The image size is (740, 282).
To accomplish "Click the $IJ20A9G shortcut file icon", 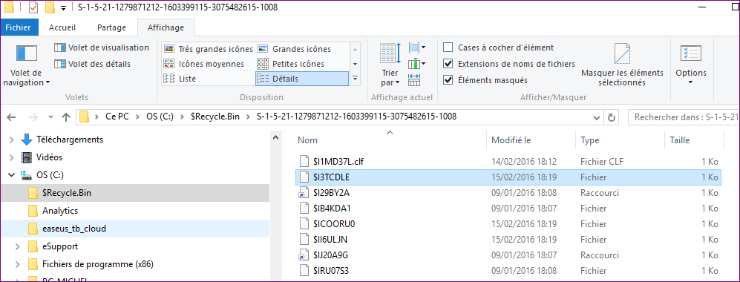I will [x=304, y=255].
